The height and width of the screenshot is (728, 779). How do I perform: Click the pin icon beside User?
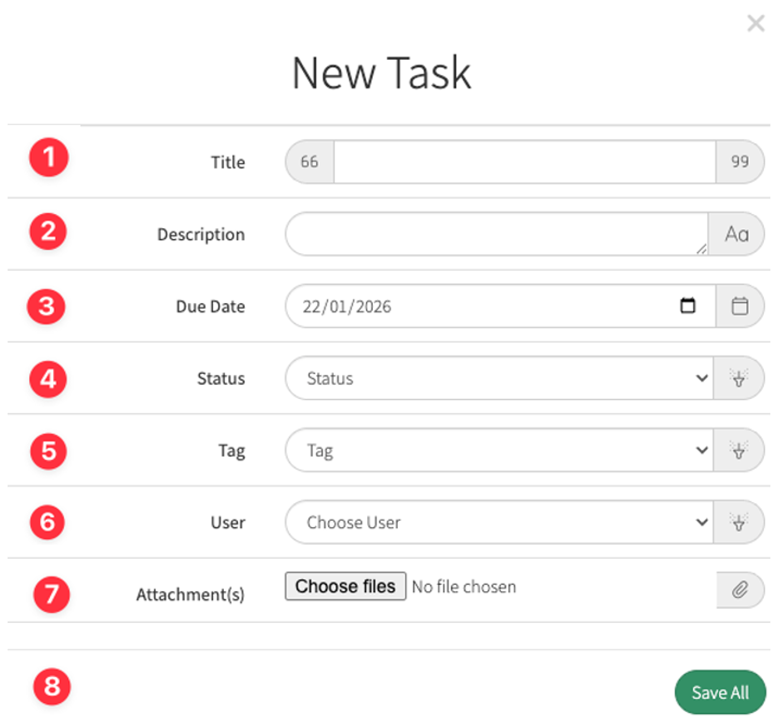click(739, 522)
